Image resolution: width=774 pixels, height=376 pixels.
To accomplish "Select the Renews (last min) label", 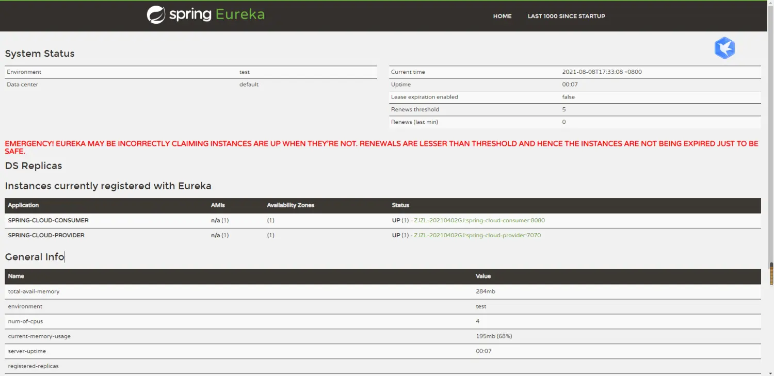I will [414, 122].
